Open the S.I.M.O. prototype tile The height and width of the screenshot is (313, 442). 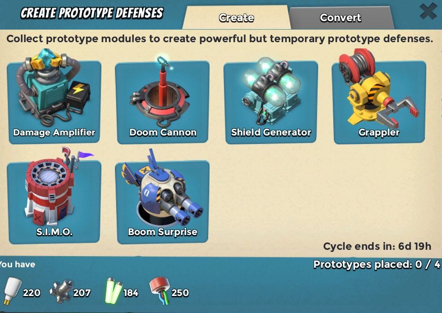coord(54,201)
